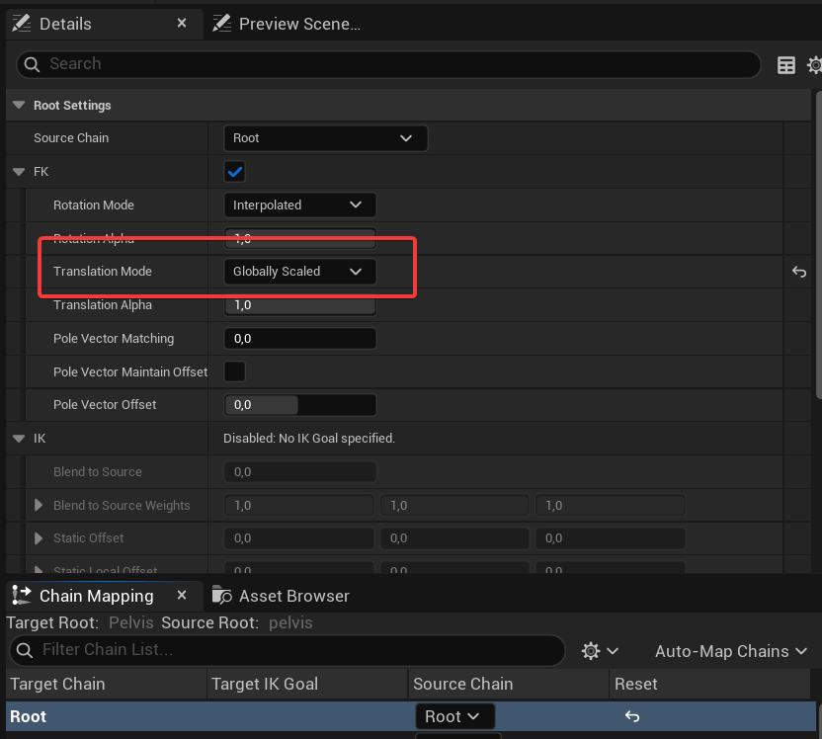Open the Source Chain Root dropdown
Viewport: 822px width, 739px height.
click(x=325, y=138)
